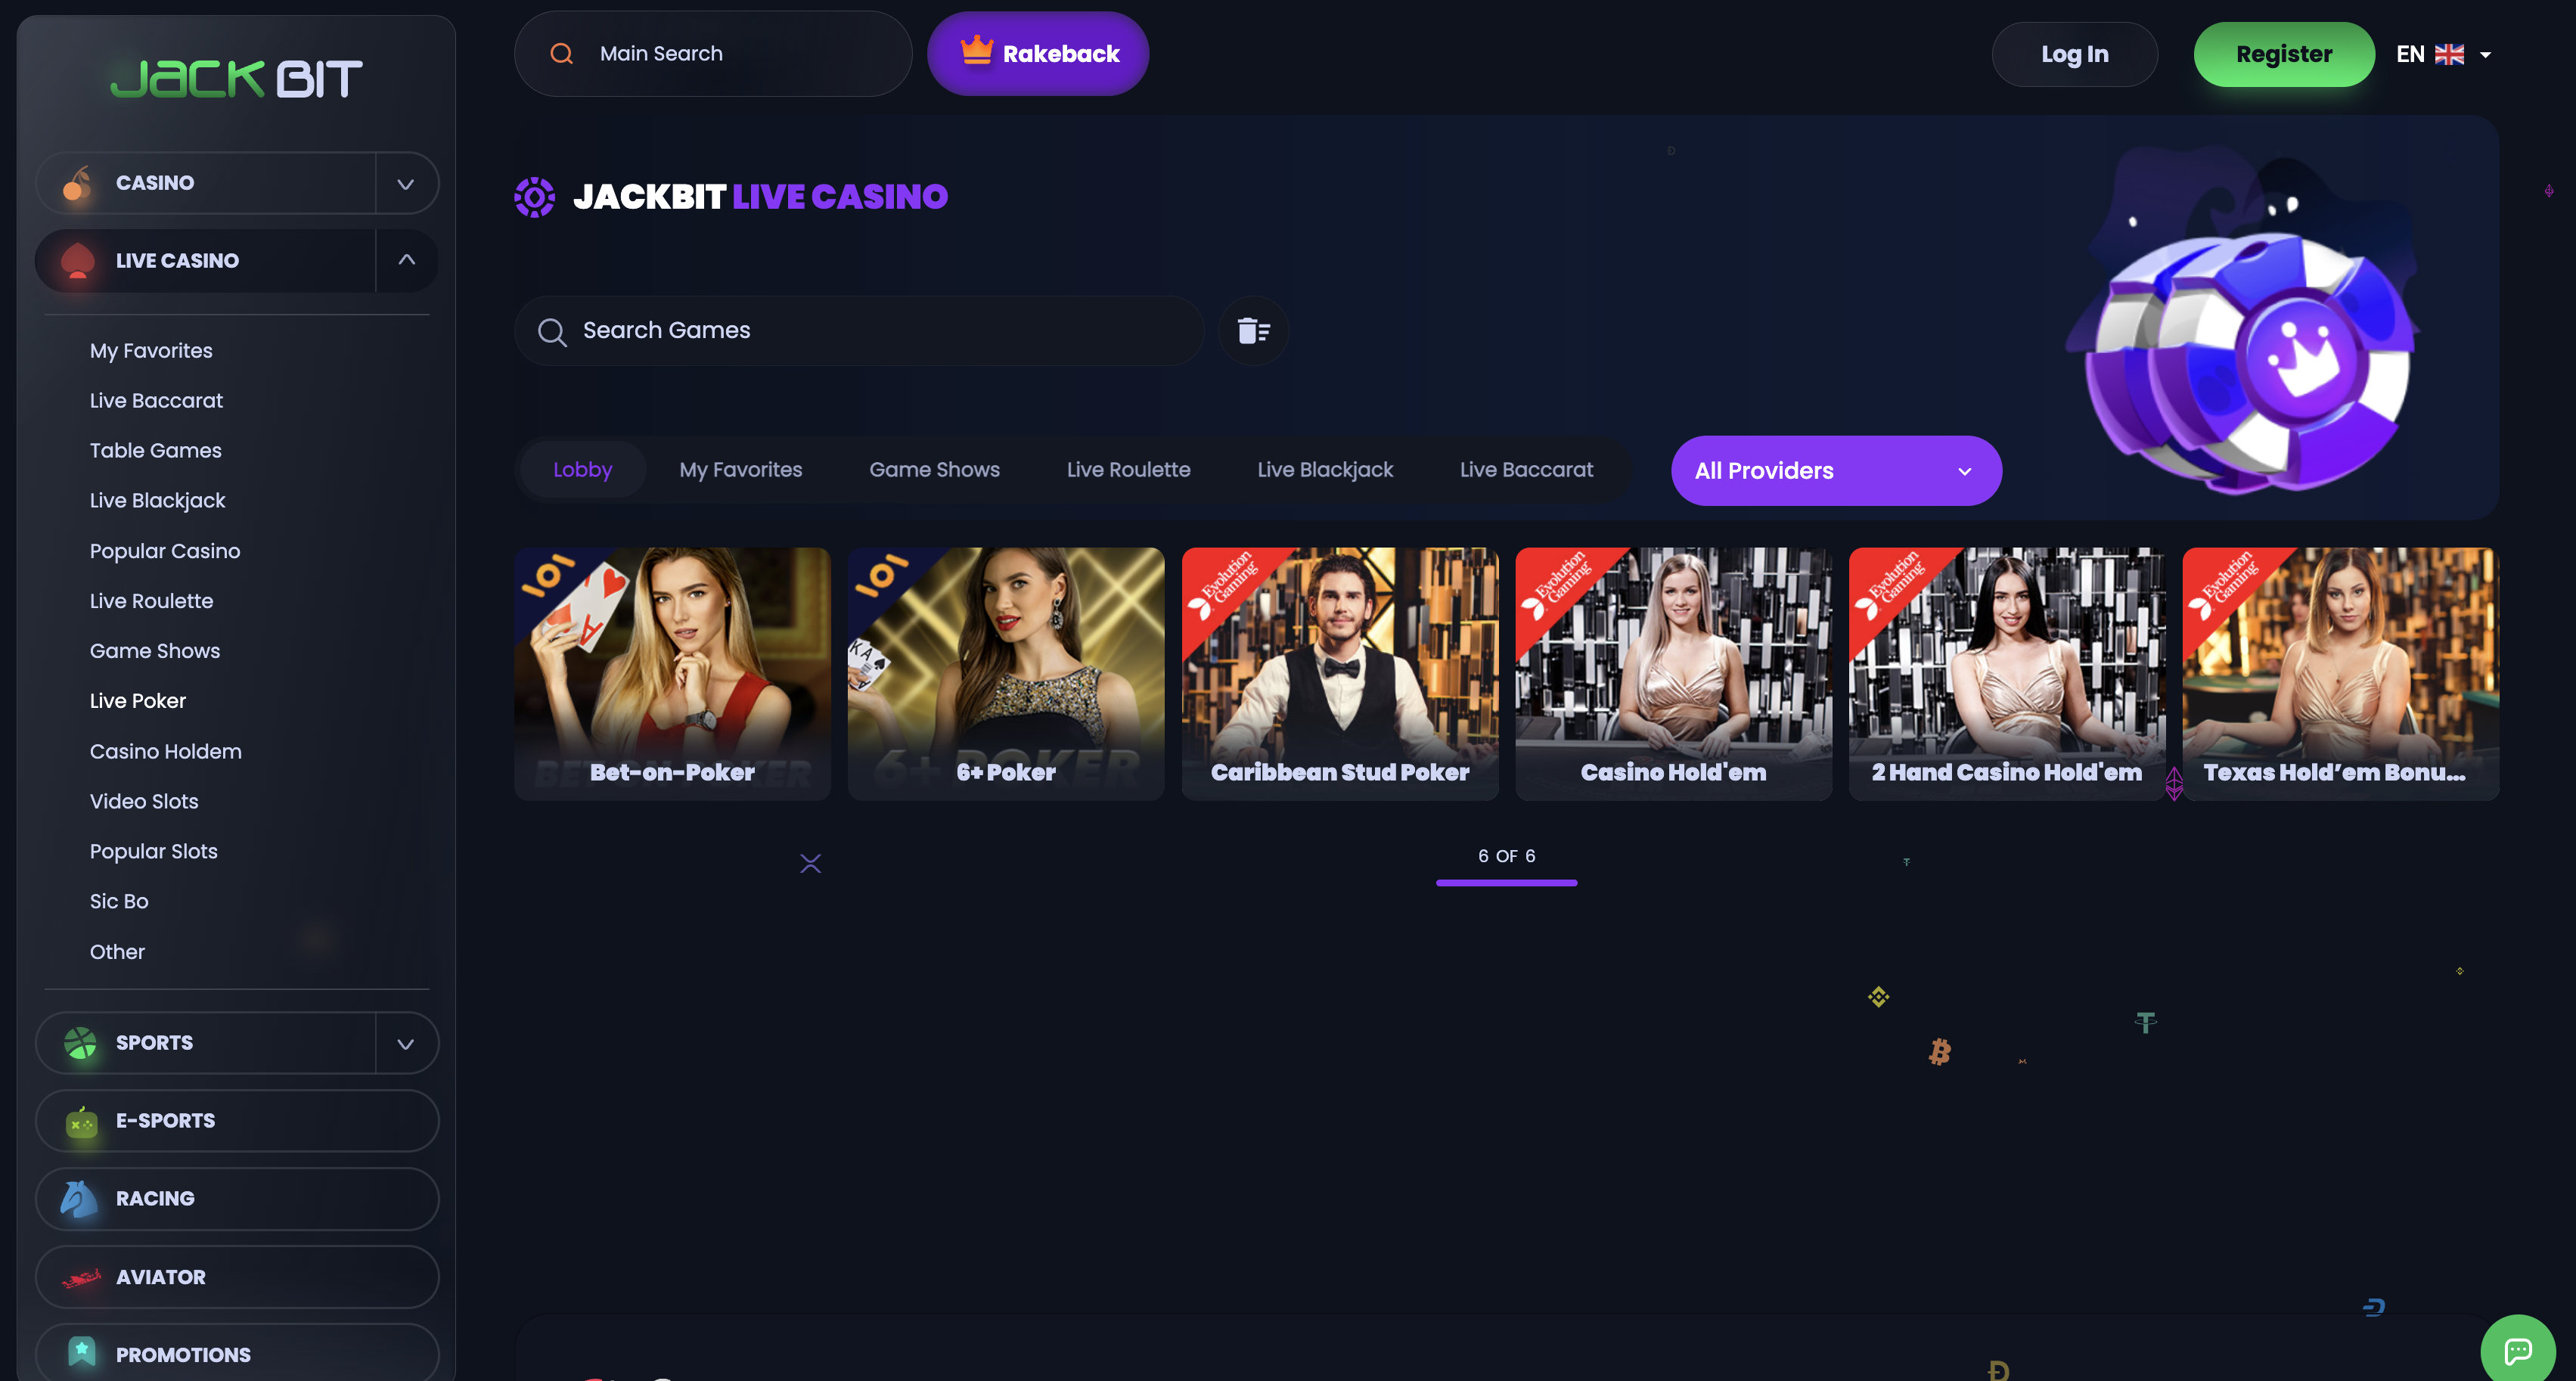Switch to the Game Shows tab
The image size is (2576, 1381).
tap(933, 469)
